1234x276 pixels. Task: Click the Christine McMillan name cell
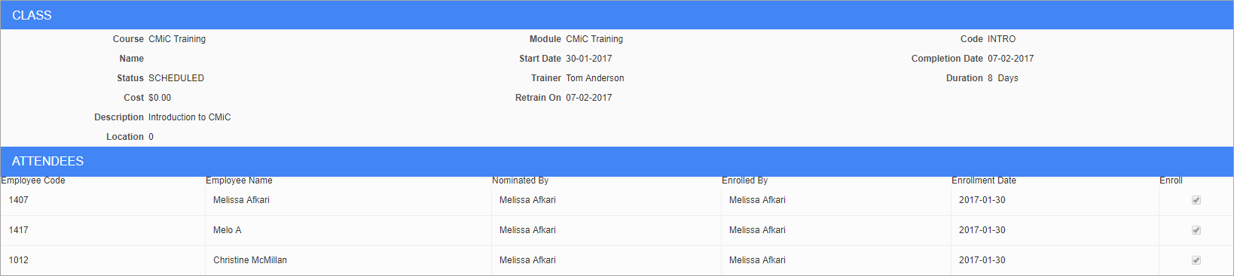click(x=348, y=260)
